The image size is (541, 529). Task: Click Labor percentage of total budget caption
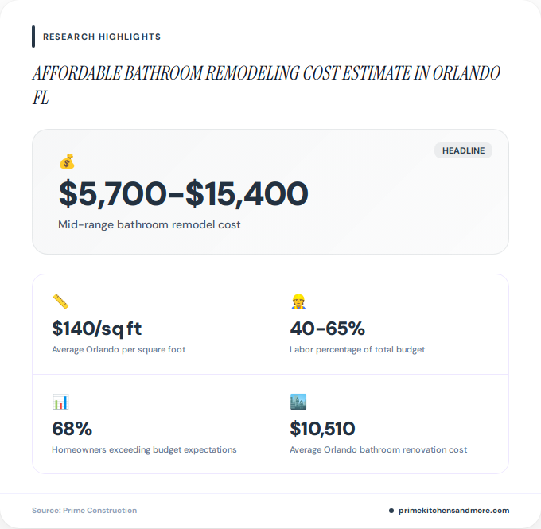[x=357, y=349]
